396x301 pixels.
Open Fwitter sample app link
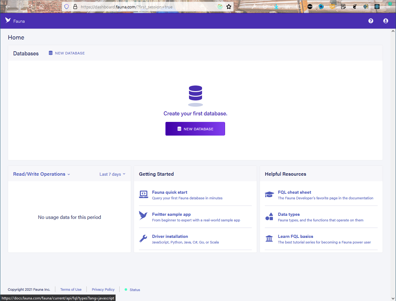tap(171, 214)
